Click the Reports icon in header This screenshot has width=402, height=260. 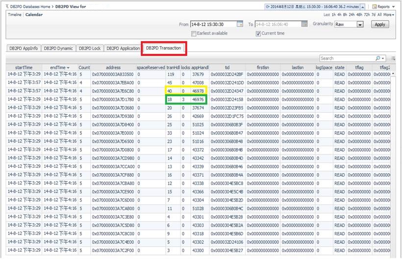point(375,7)
